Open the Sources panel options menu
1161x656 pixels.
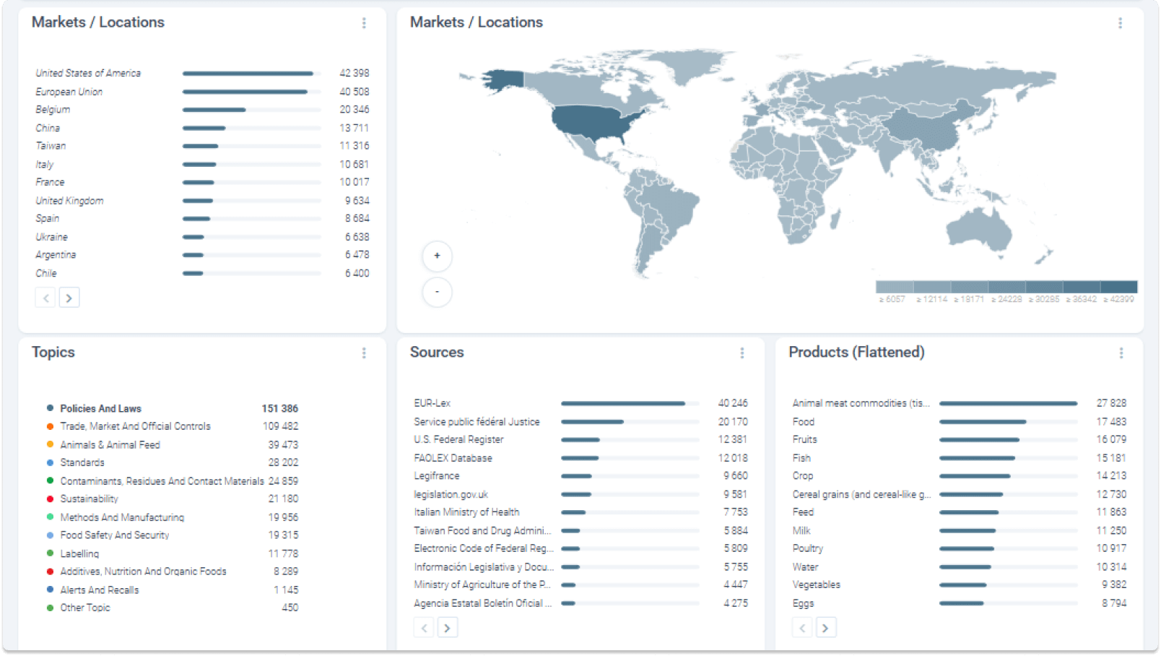[x=743, y=353]
